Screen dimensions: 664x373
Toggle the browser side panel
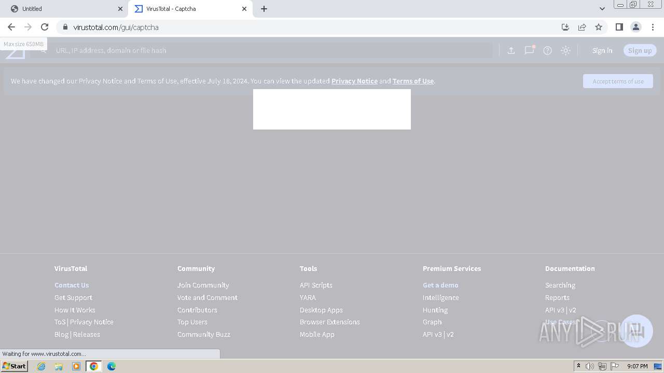[x=619, y=27]
